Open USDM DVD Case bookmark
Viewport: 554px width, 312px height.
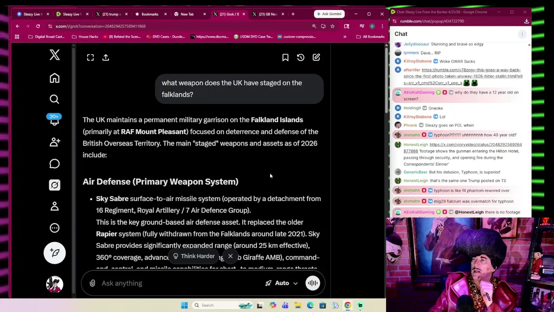(253, 37)
